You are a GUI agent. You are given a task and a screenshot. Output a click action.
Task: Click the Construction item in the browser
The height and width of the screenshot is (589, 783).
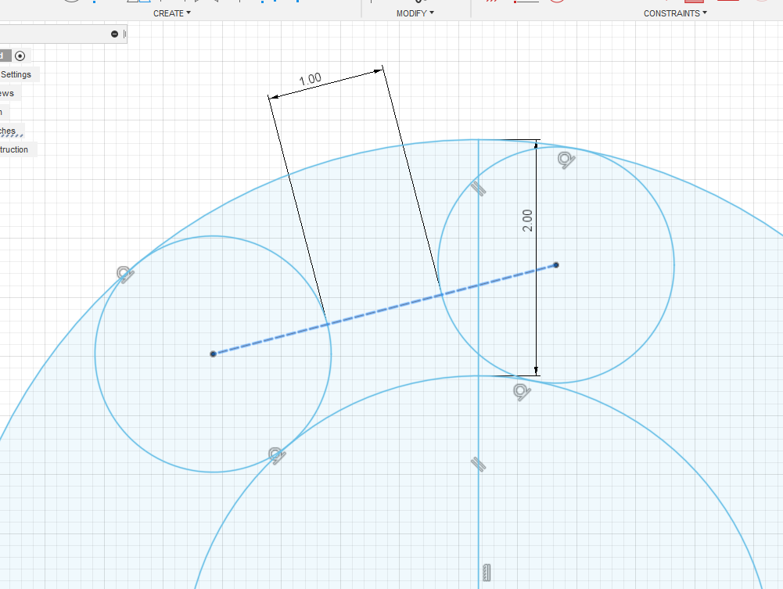point(13,149)
